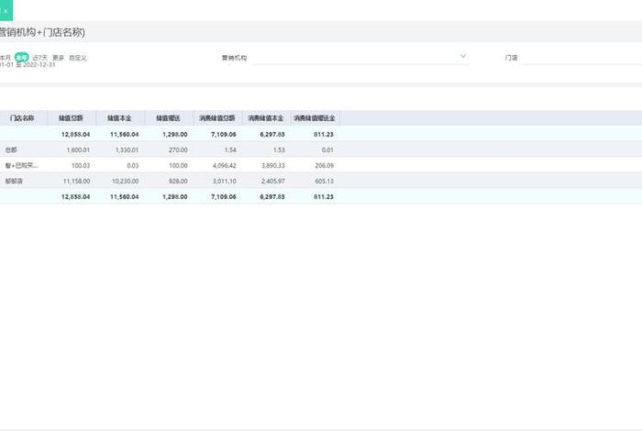Image resolution: width=642 pixels, height=431 pixels.
Task: Select the 消费储值本金 column header
Action: (x=266, y=118)
